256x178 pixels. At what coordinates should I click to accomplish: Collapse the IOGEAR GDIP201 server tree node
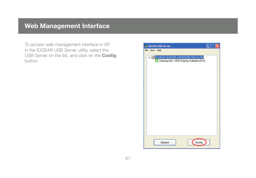point(149,58)
